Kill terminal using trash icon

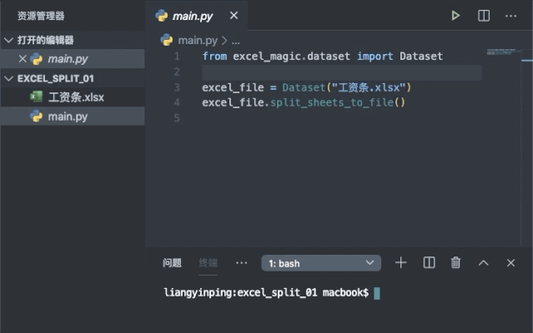455,263
